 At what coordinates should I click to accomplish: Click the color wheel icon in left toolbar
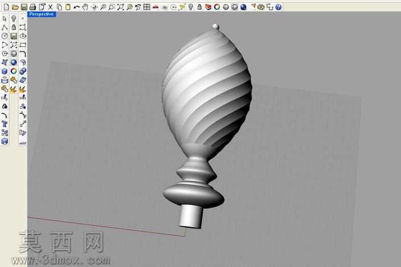(14, 71)
